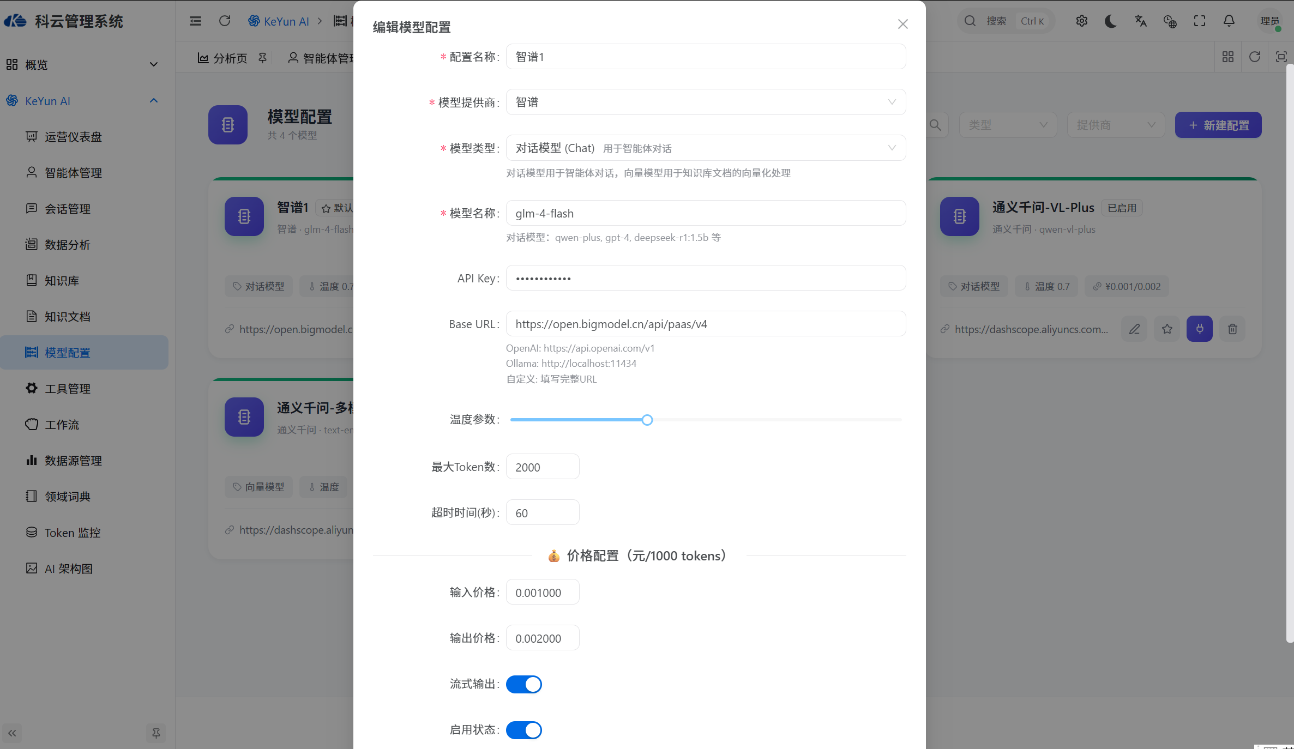Delete 通义千问-VL-Plus with the trash icon
The height and width of the screenshot is (749, 1294).
point(1232,329)
